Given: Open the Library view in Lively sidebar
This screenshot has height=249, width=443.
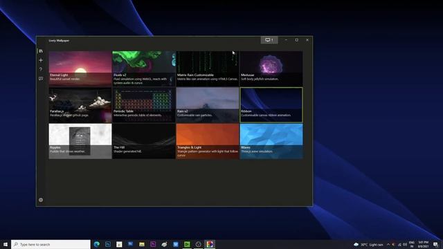Looking at the screenshot, I should click(41, 51).
